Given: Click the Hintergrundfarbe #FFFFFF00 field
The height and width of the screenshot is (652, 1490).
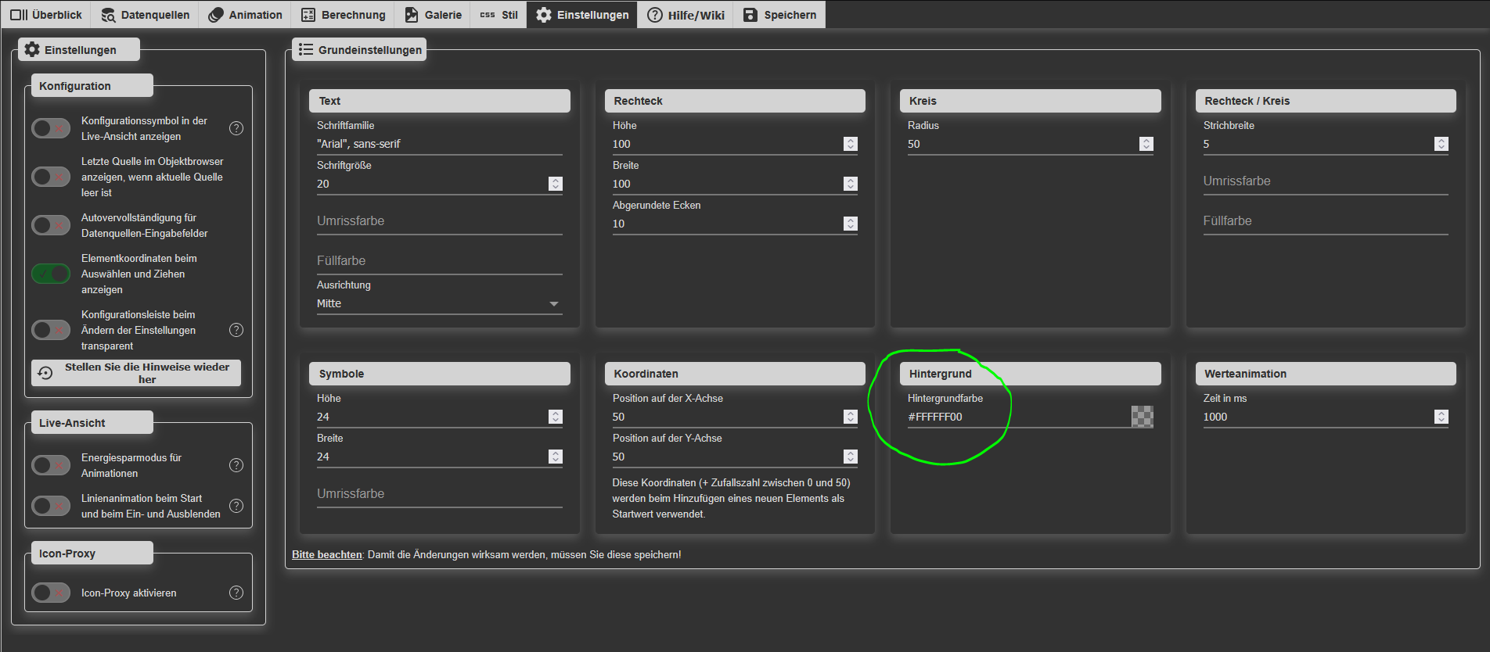Looking at the screenshot, I should point(1017,417).
